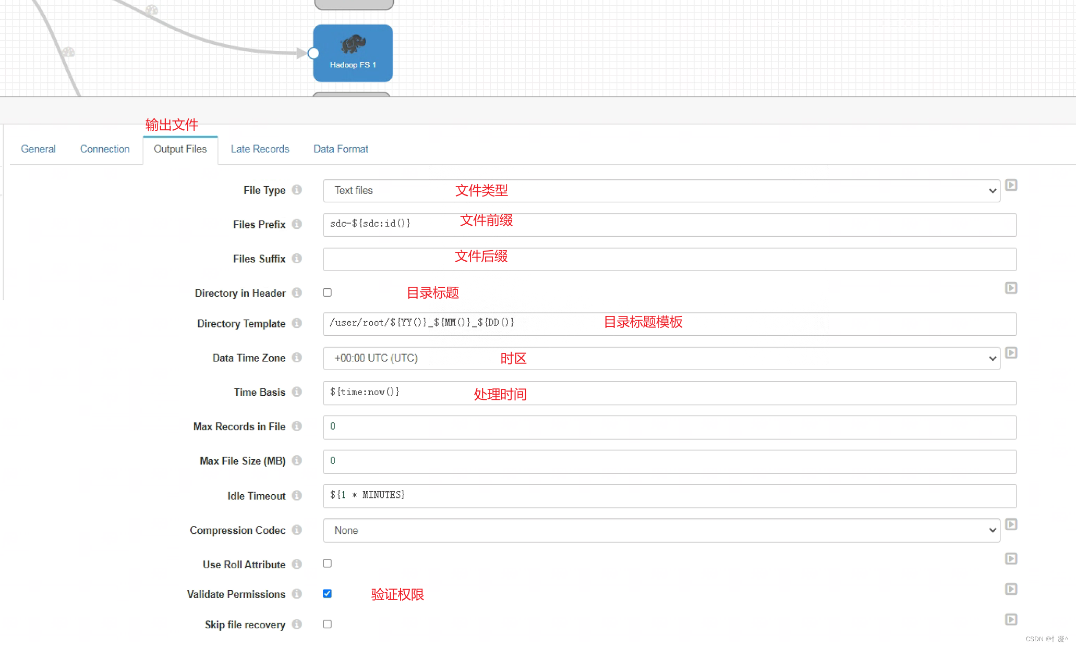This screenshot has width=1076, height=647.
Task: Click the Time Basis info icon
Action: [297, 392]
